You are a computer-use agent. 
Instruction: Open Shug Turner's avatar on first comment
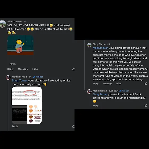click(x=3, y=24)
